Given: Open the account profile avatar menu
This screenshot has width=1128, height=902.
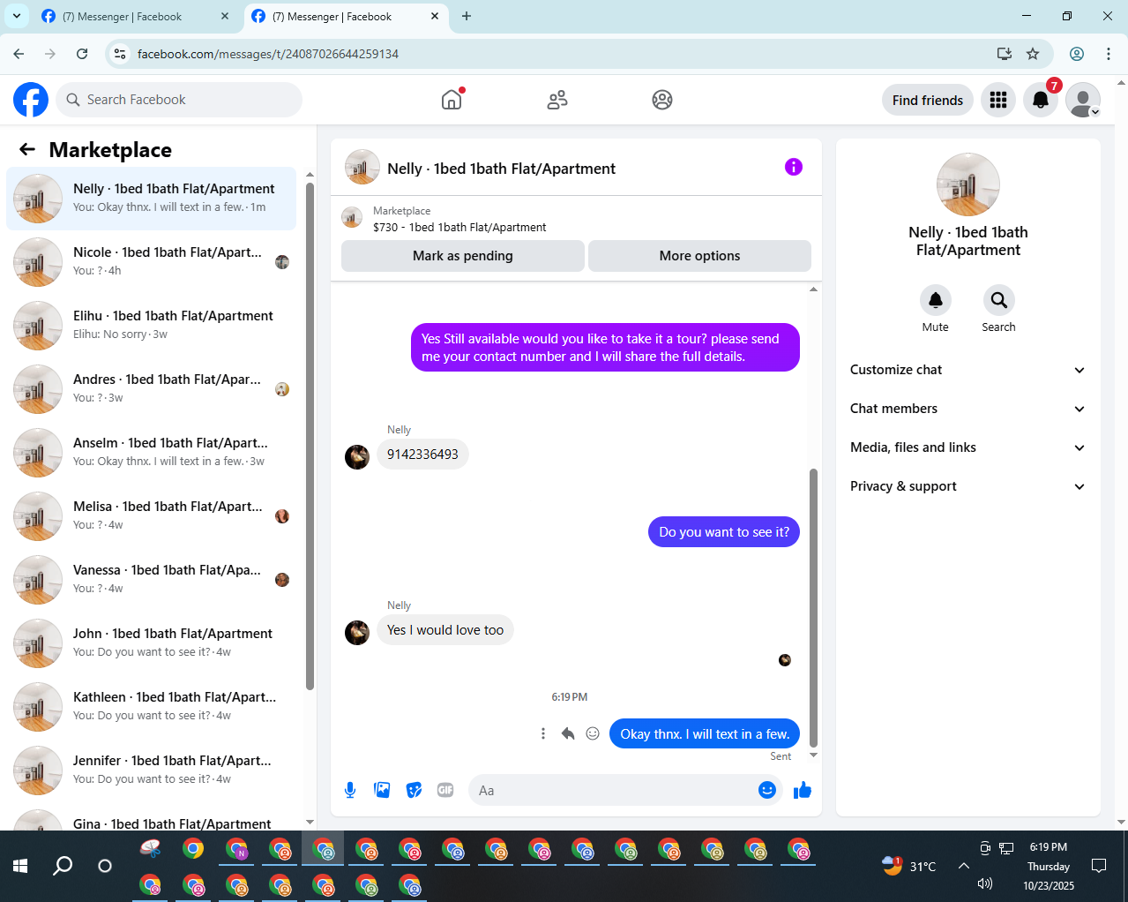Looking at the screenshot, I should (x=1083, y=100).
